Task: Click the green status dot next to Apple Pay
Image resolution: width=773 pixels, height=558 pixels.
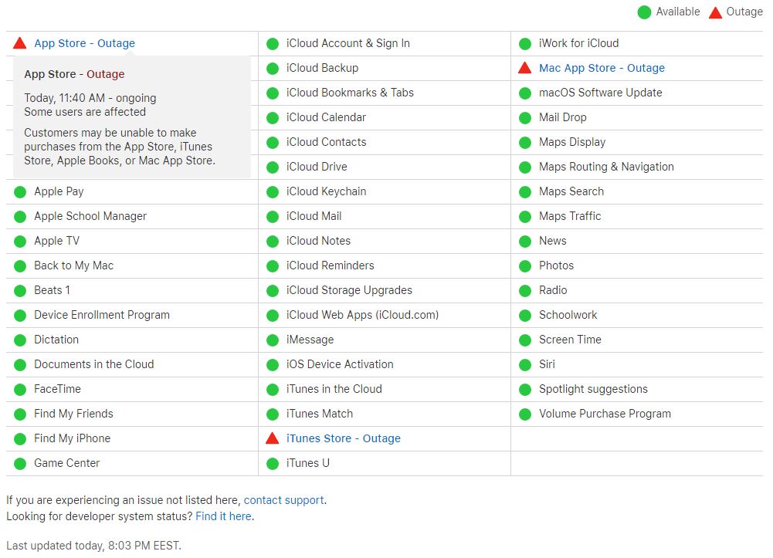Action: click(x=20, y=192)
